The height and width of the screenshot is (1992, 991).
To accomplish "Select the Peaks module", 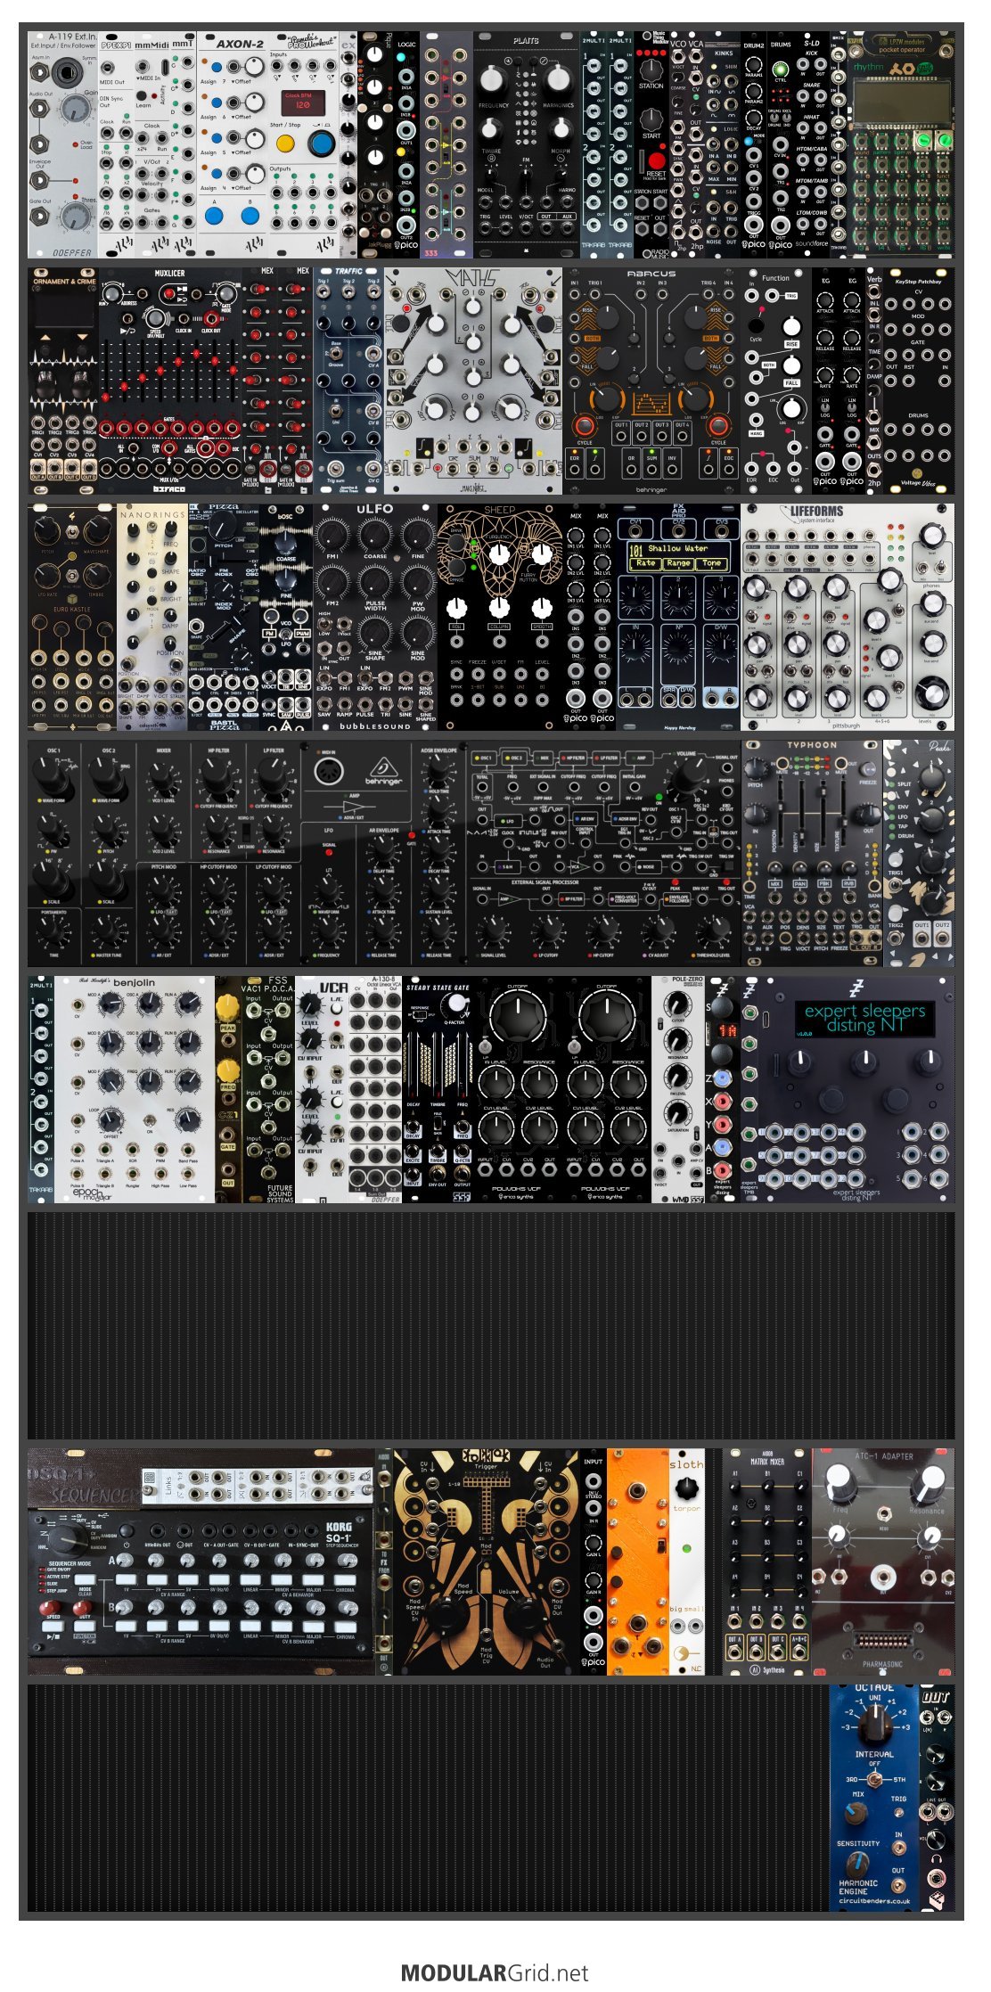I will coord(919,854).
